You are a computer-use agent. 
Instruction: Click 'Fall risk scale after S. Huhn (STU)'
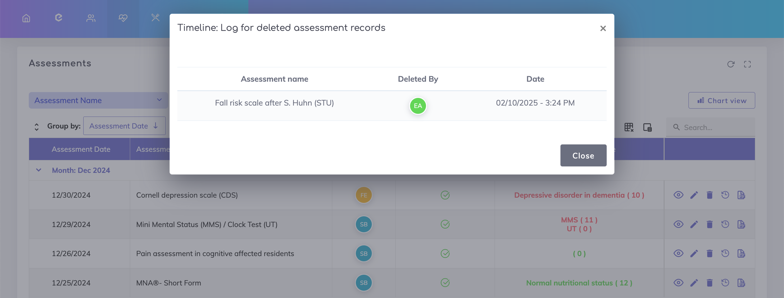click(274, 103)
